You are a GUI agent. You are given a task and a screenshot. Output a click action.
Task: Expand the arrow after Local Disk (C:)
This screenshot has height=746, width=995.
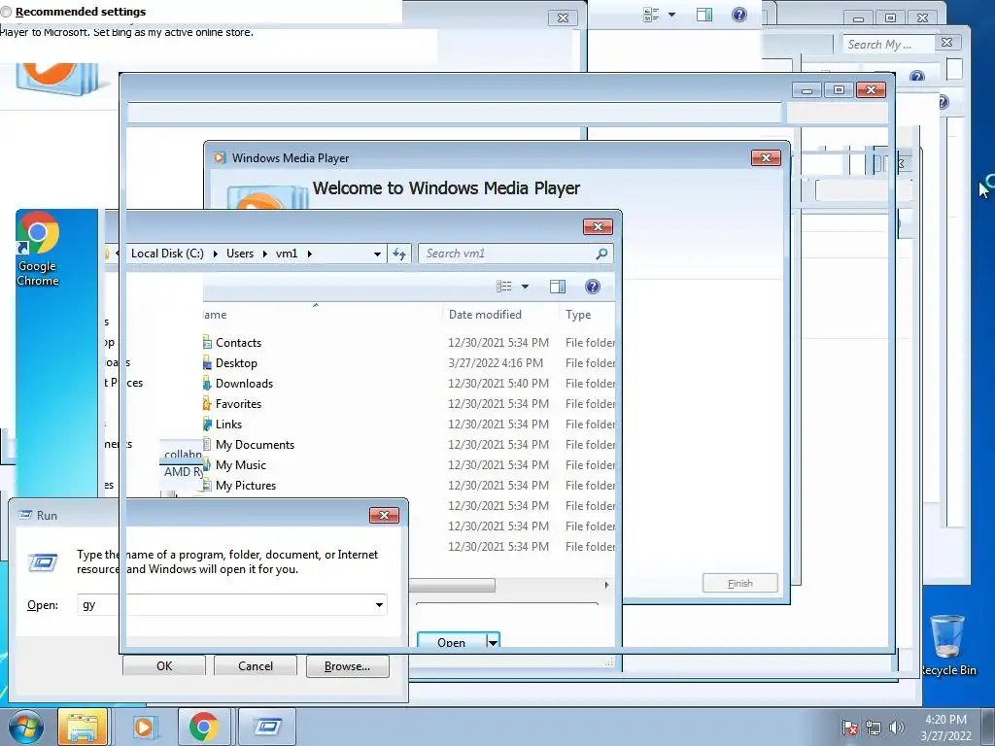215,254
